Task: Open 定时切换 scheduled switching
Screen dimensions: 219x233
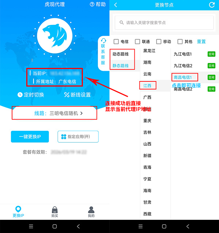Action: click(31, 95)
